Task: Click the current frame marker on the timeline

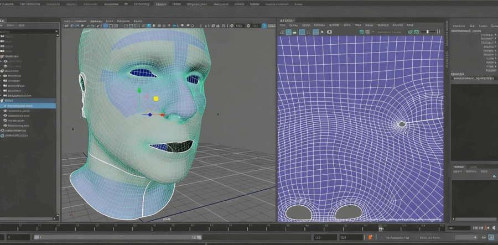Action: (x=381, y=227)
